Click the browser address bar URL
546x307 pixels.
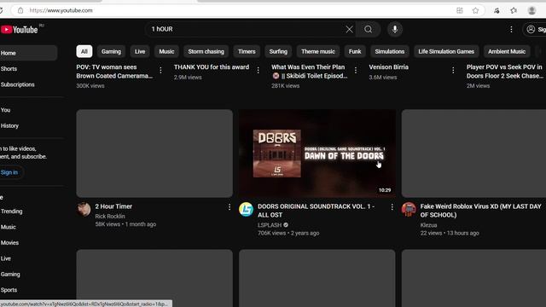(x=61, y=10)
